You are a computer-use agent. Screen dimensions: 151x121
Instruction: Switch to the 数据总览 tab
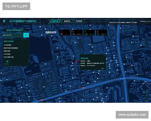tap(55, 21)
